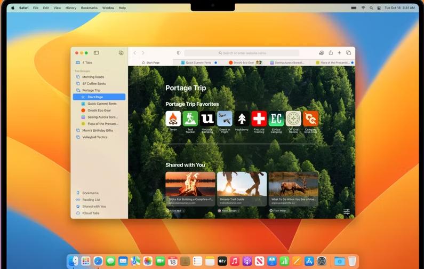The width and height of the screenshot is (424, 269).
Task: Open the Help menu in the menu bar
Action: 122,8
